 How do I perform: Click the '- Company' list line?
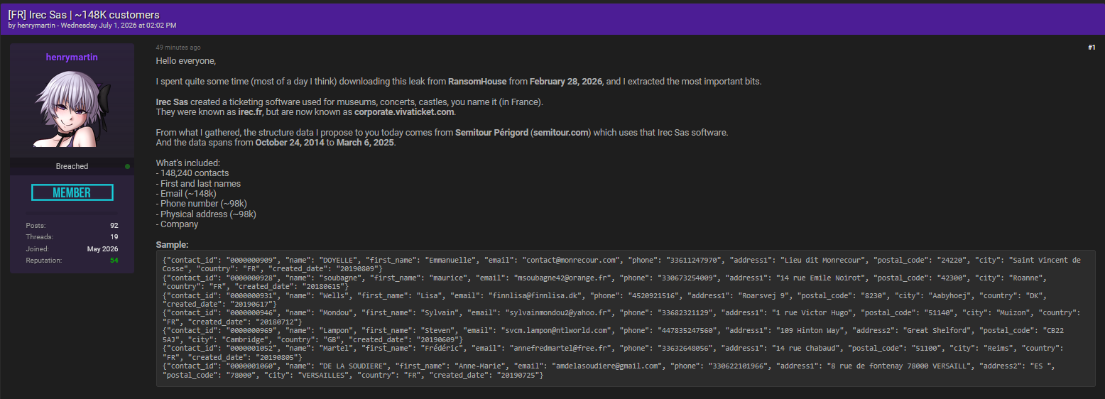tap(178, 224)
